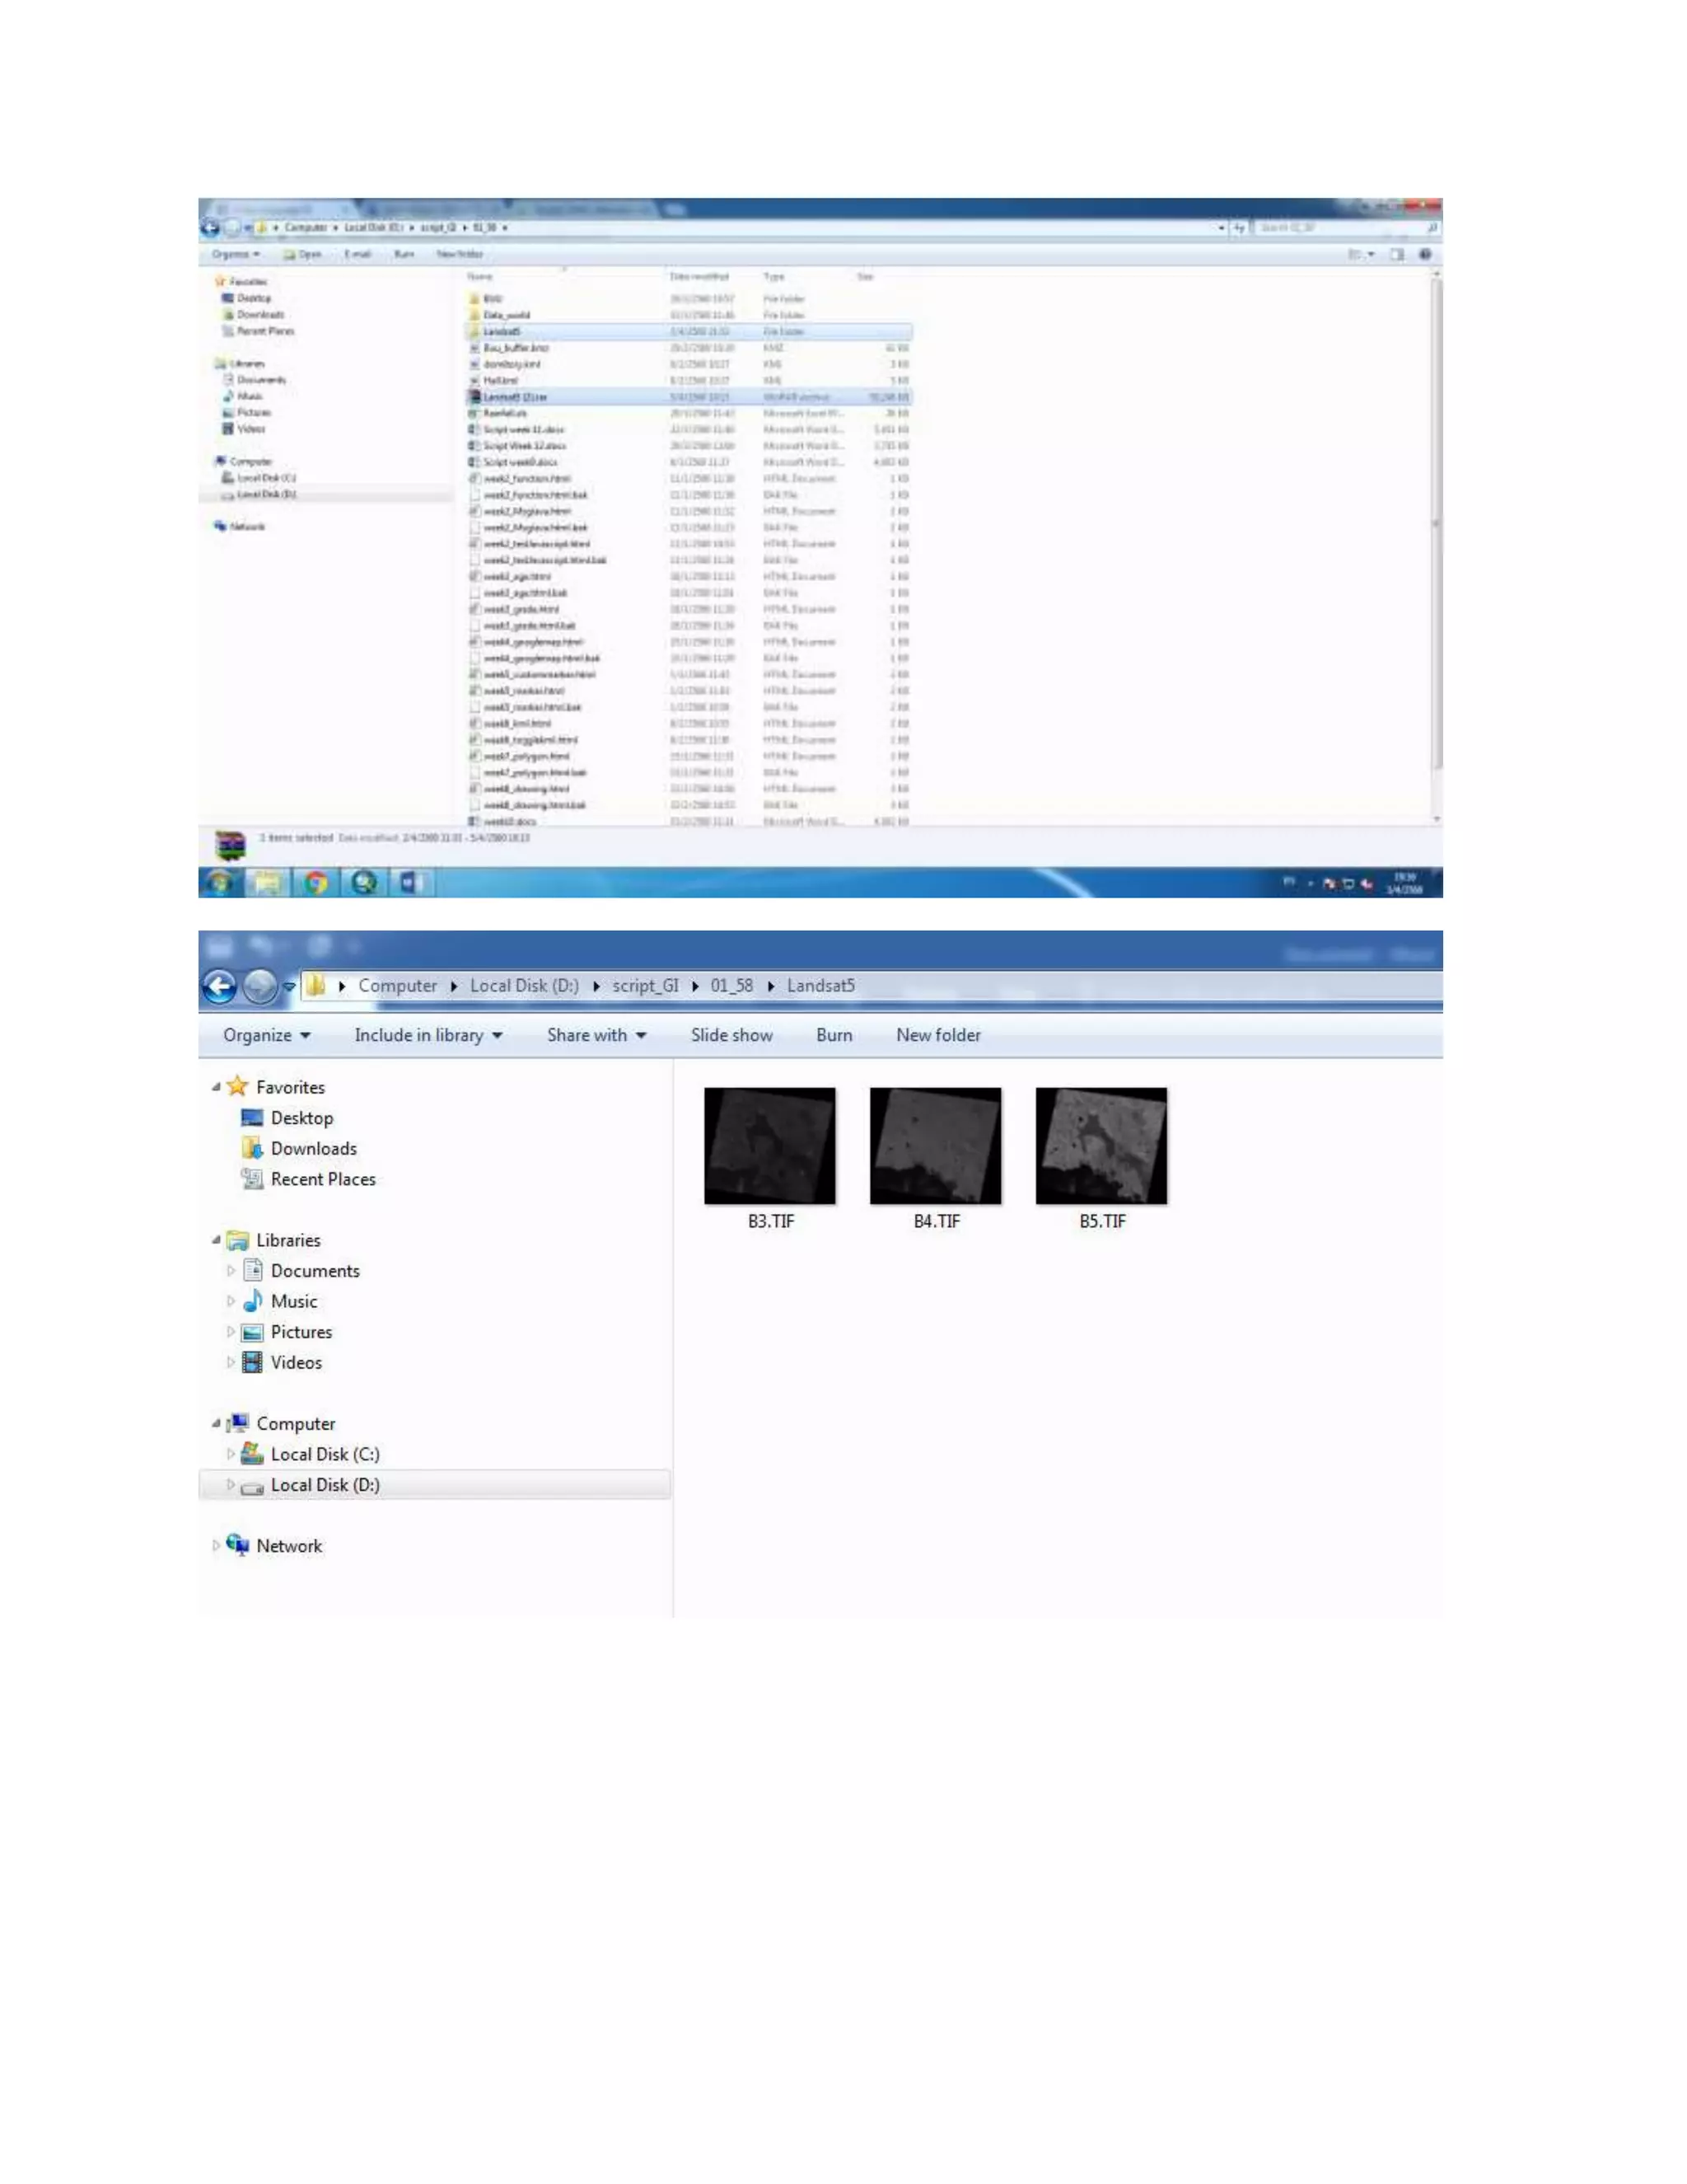Image resolution: width=1687 pixels, height=2184 pixels.
Task: Click the Back navigation arrow button
Action: [219, 986]
